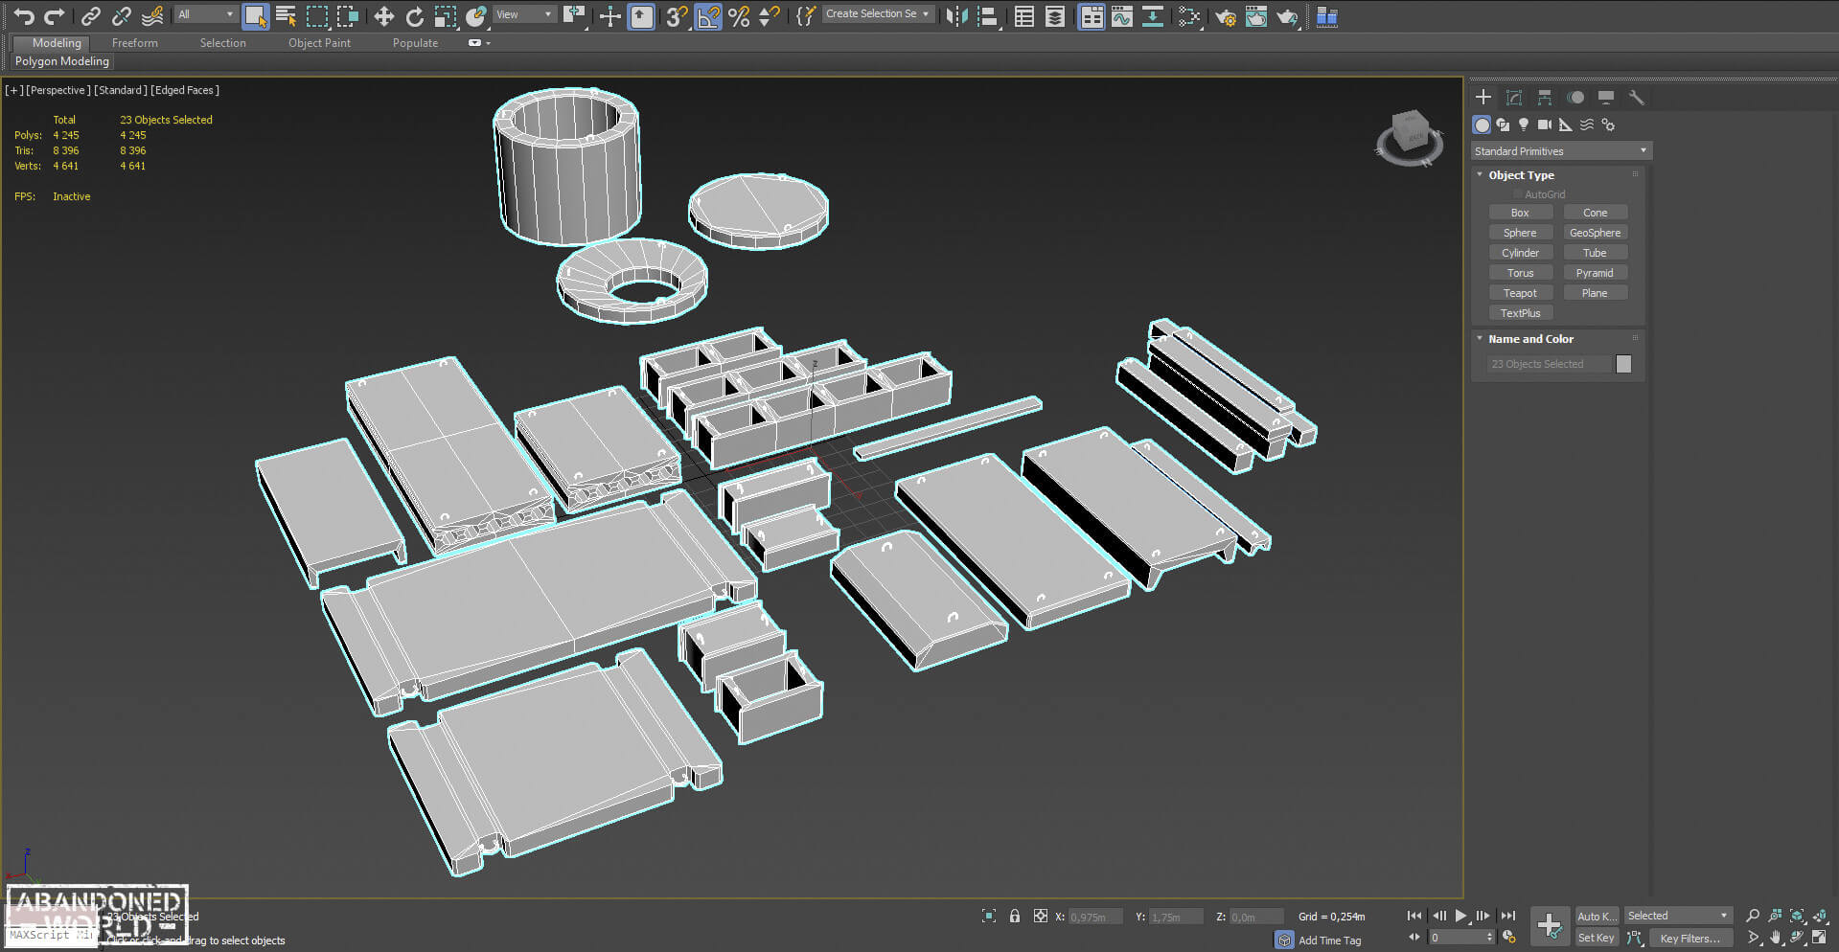Image resolution: width=1839 pixels, height=952 pixels.
Task: Select the Lights category icon
Action: [x=1524, y=125]
